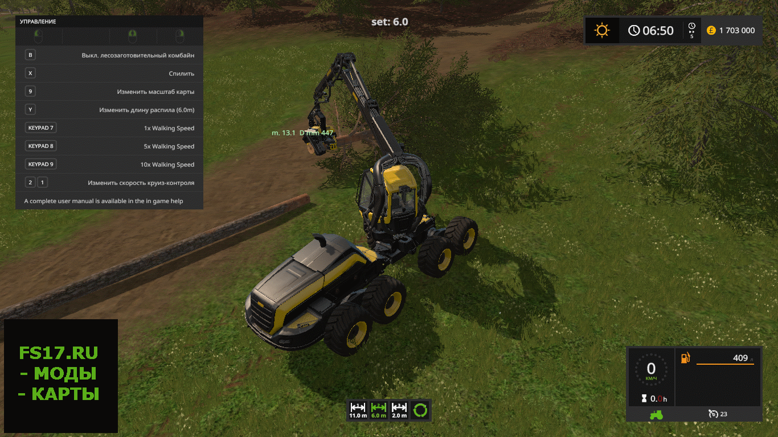Image resolution: width=778 pixels, height=437 pixels.
Task: Click the 'm. 13.1 D mm 447' readout
Action: click(x=302, y=133)
